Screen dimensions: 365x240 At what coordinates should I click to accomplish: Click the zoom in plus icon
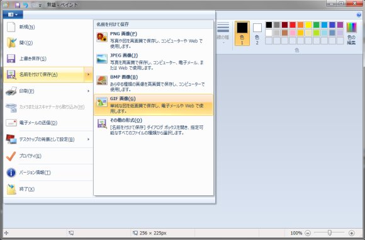(x=352, y=233)
